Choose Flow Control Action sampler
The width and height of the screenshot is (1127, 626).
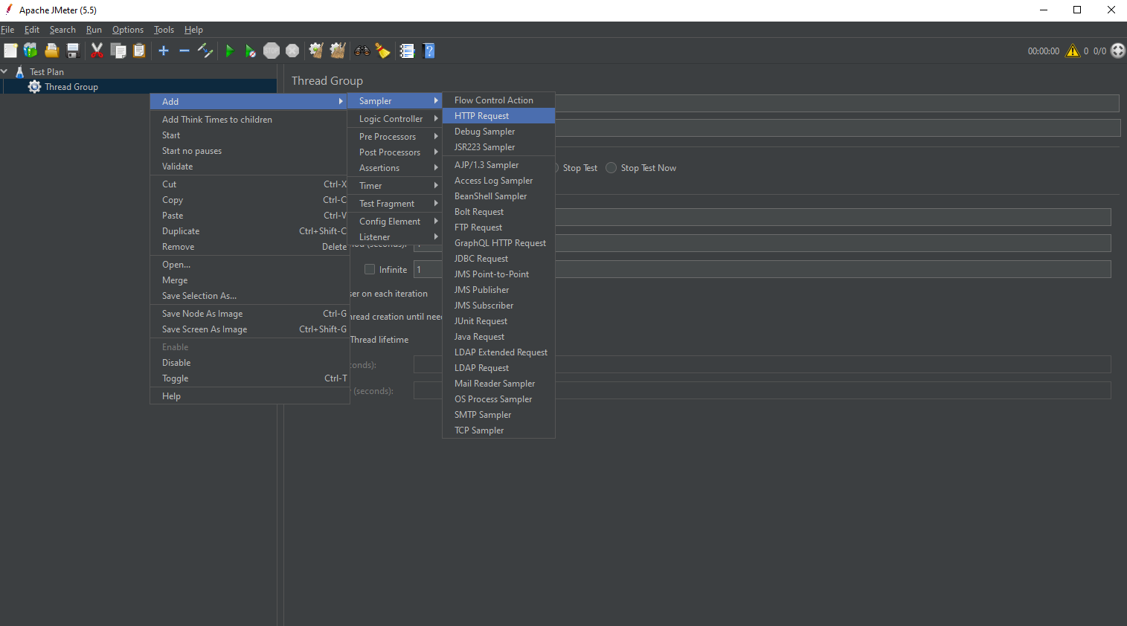click(498, 100)
